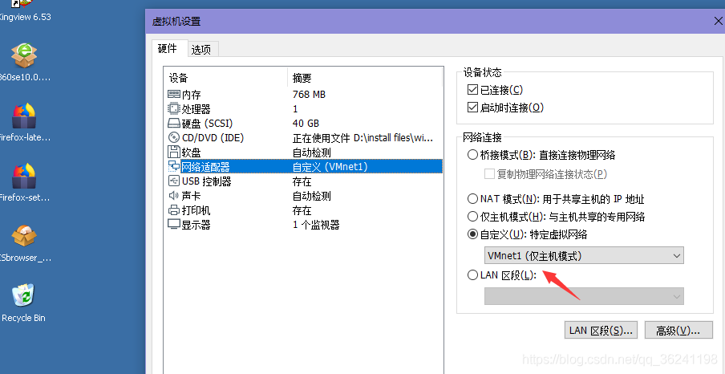Select 自定义(U) 特定虚拟网络 radio button
The height and width of the screenshot is (374, 725).
tap(472, 234)
